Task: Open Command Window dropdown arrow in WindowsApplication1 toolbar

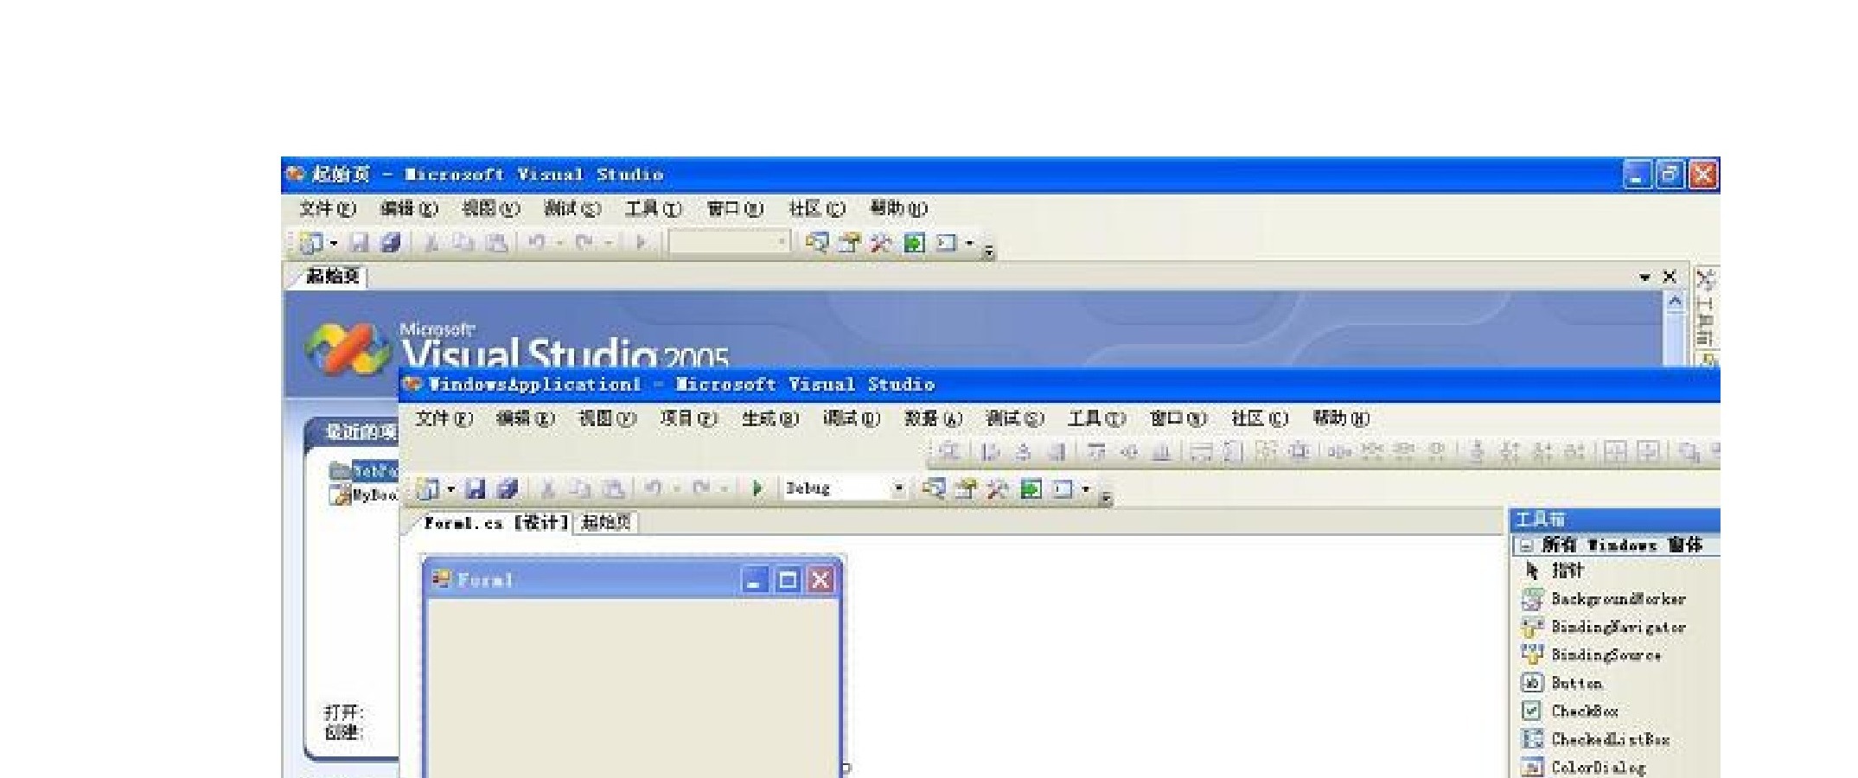Action: point(1086,489)
